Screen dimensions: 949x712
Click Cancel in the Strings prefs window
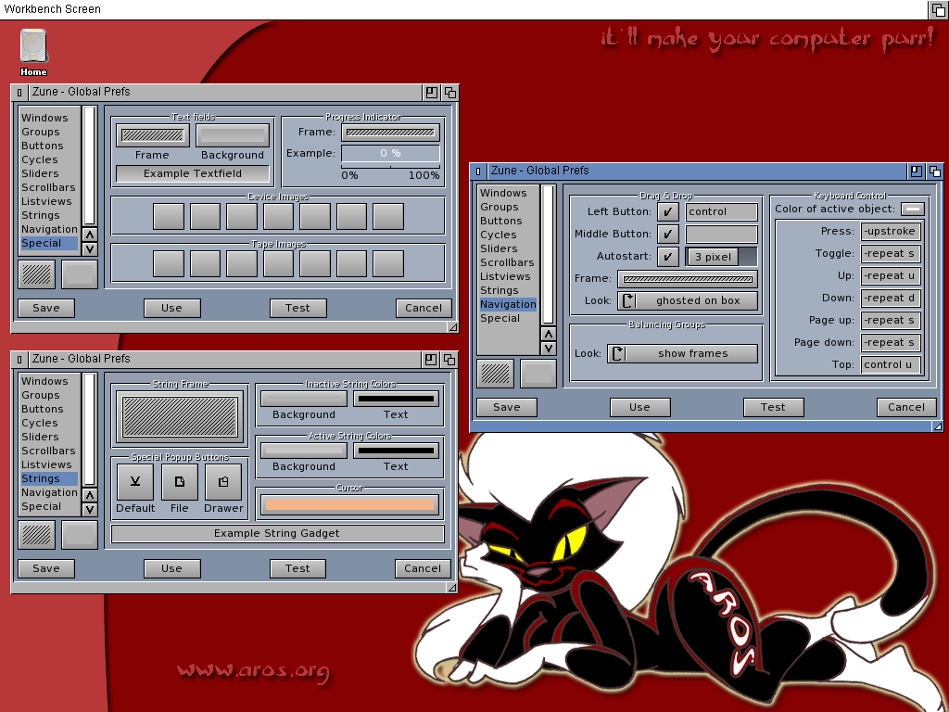(x=423, y=568)
